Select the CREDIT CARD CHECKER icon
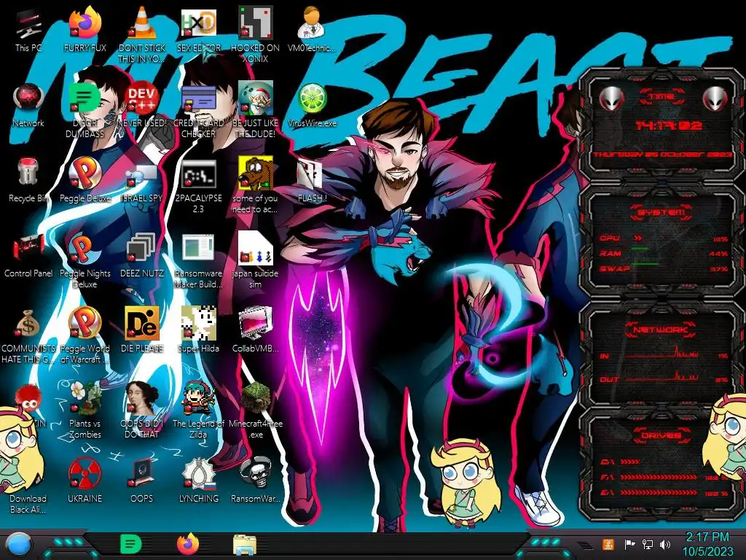 (198, 111)
